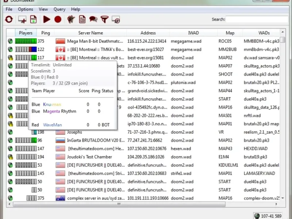Click address 116.115.24.222:13414
This screenshot has height=219, width=292.
147,41
